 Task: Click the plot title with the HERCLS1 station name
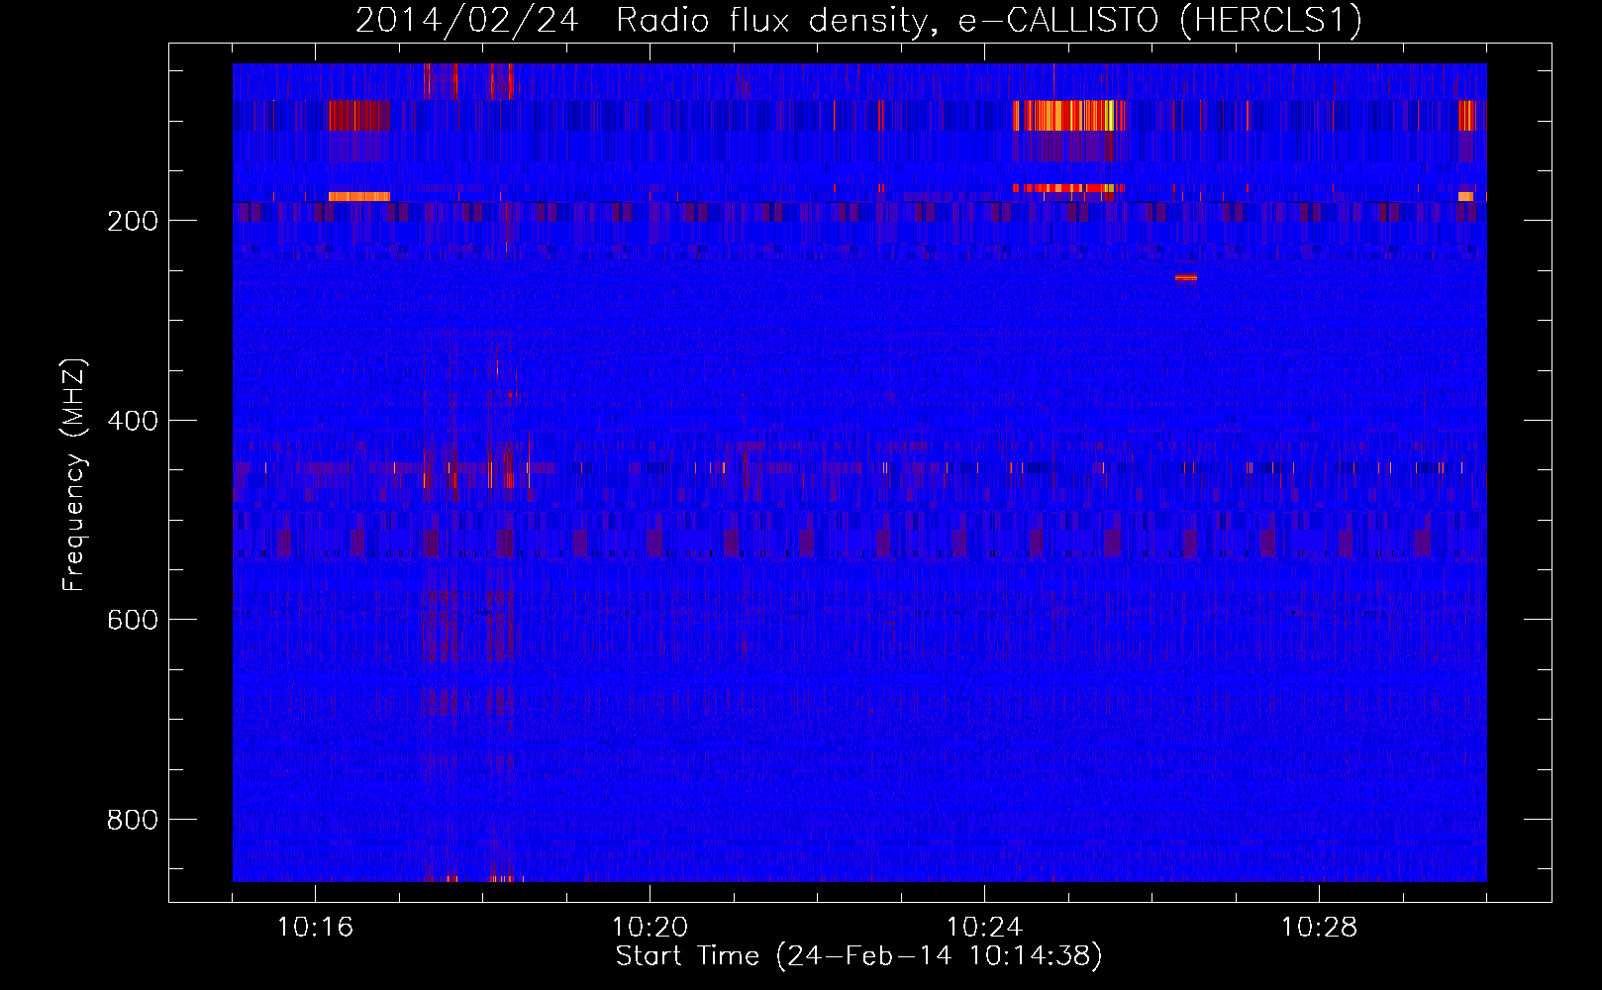tap(858, 20)
